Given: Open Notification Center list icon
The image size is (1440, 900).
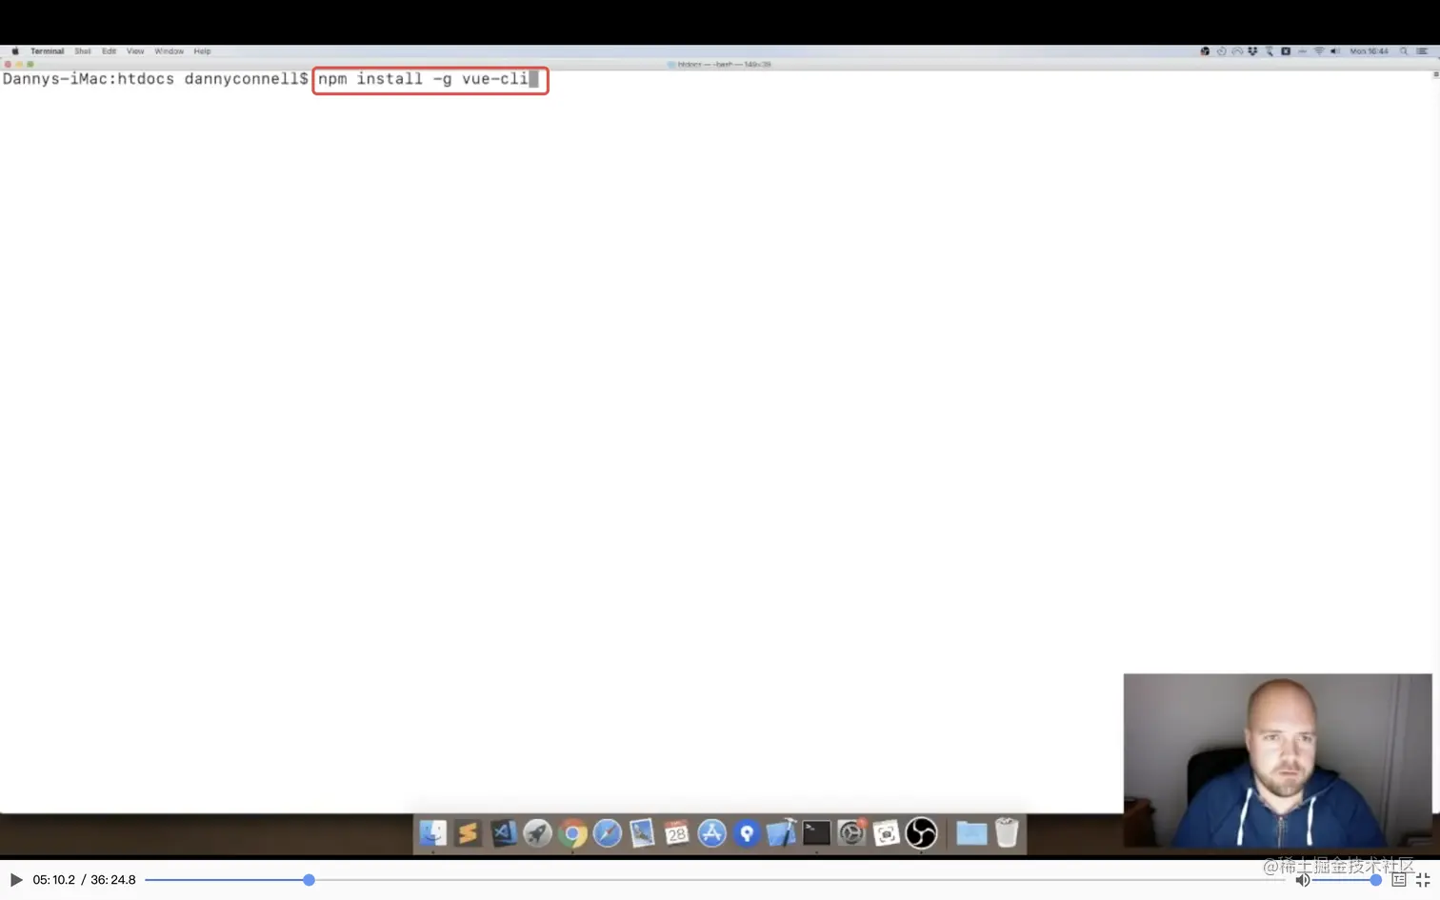Looking at the screenshot, I should coord(1422,51).
